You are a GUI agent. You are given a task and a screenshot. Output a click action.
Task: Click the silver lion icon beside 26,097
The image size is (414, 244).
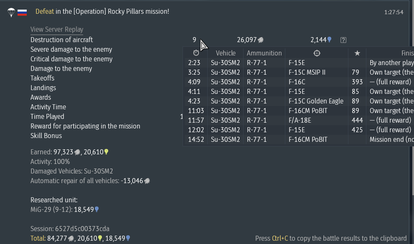(x=261, y=40)
